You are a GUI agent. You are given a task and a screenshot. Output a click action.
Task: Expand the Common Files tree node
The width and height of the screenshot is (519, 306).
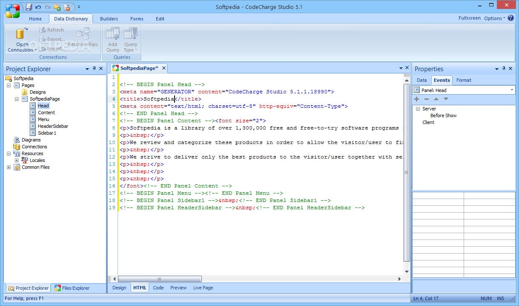tap(9, 167)
